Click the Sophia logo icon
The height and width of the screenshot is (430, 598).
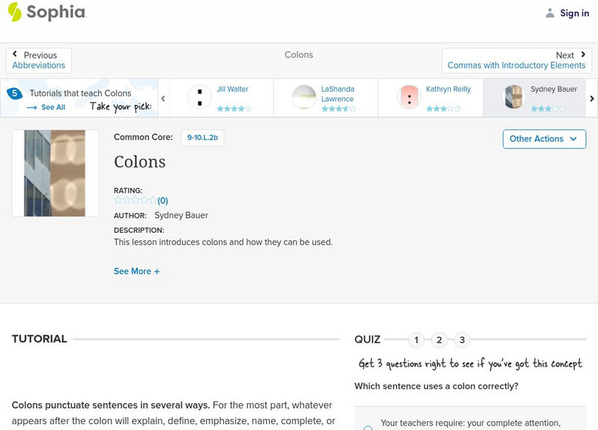(15, 12)
